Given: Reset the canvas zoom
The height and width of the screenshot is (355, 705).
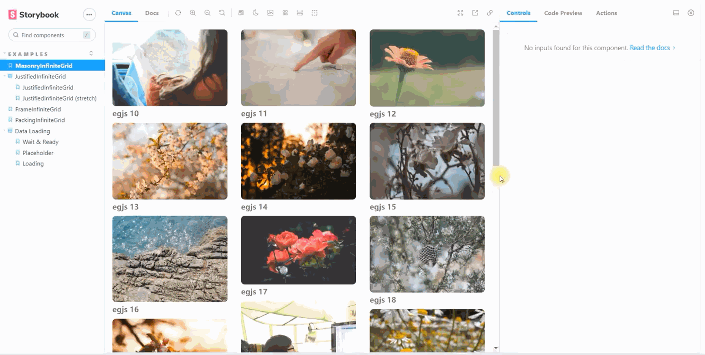Looking at the screenshot, I should (x=222, y=13).
